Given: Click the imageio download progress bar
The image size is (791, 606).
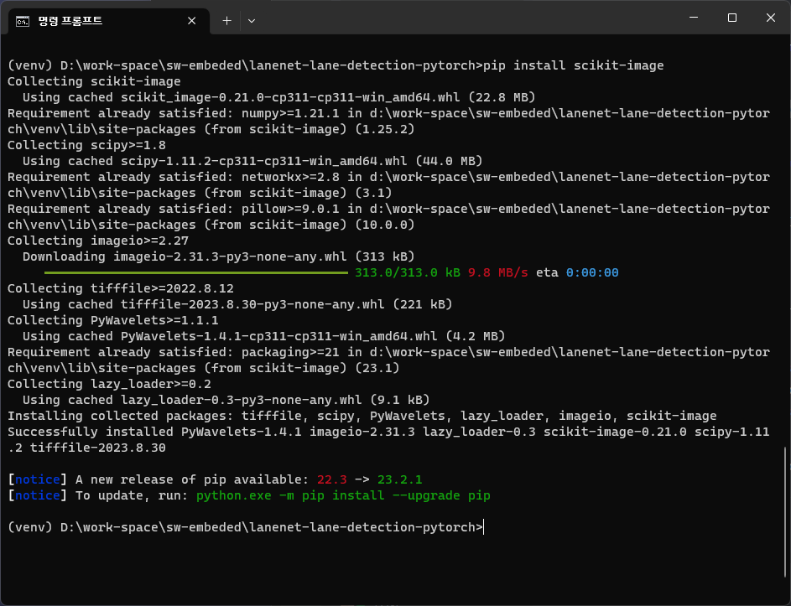Looking at the screenshot, I should click(x=196, y=272).
